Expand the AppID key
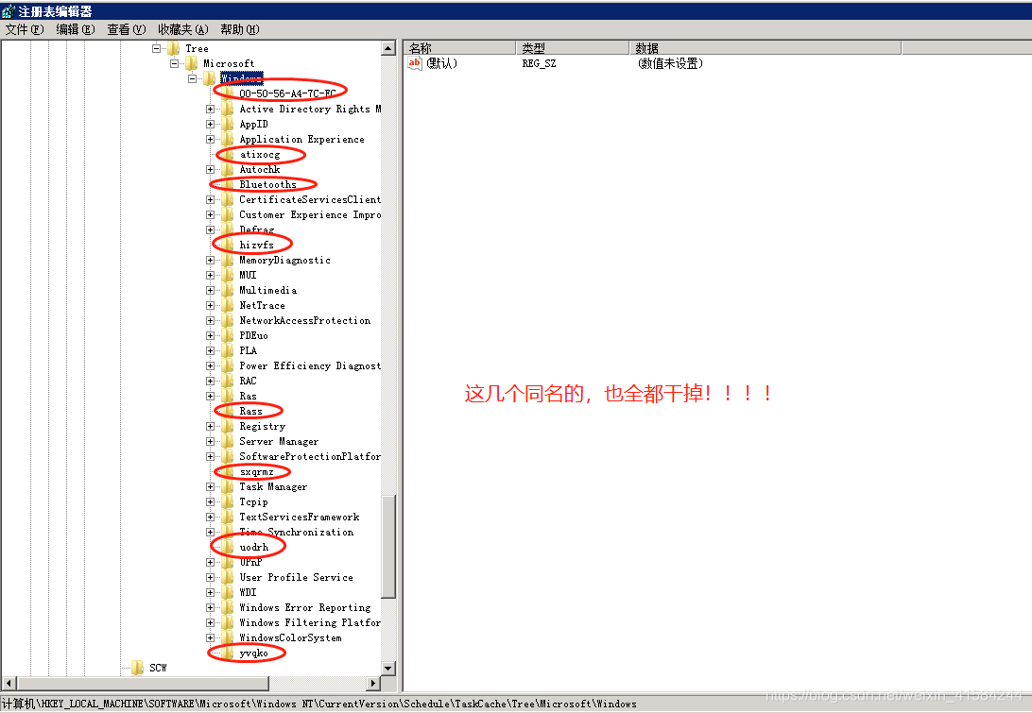 [x=210, y=124]
